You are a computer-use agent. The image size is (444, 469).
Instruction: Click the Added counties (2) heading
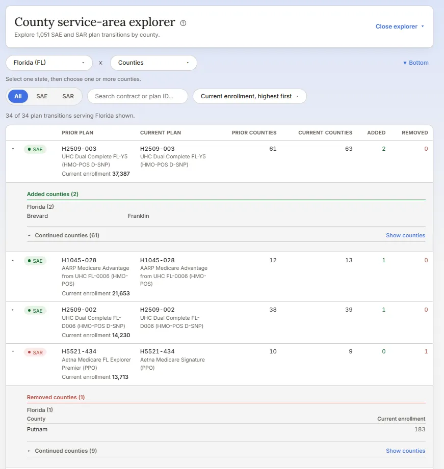click(x=53, y=194)
